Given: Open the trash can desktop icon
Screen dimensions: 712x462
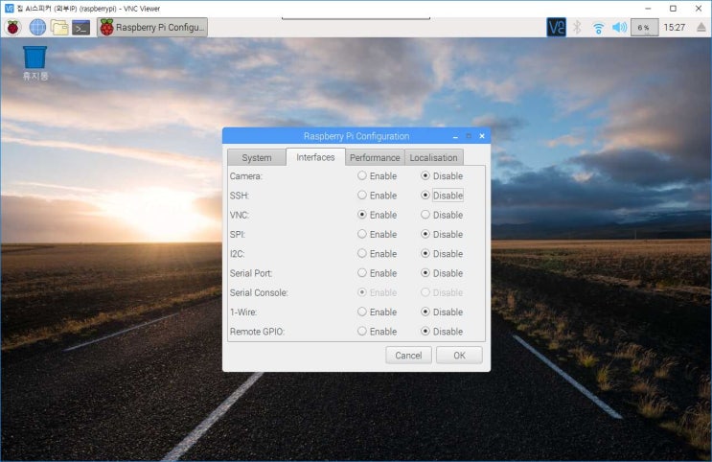Looking at the screenshot, I should (34, 63).
